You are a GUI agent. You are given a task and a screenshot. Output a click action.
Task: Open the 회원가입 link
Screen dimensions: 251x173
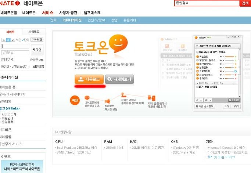coord(39,66)
